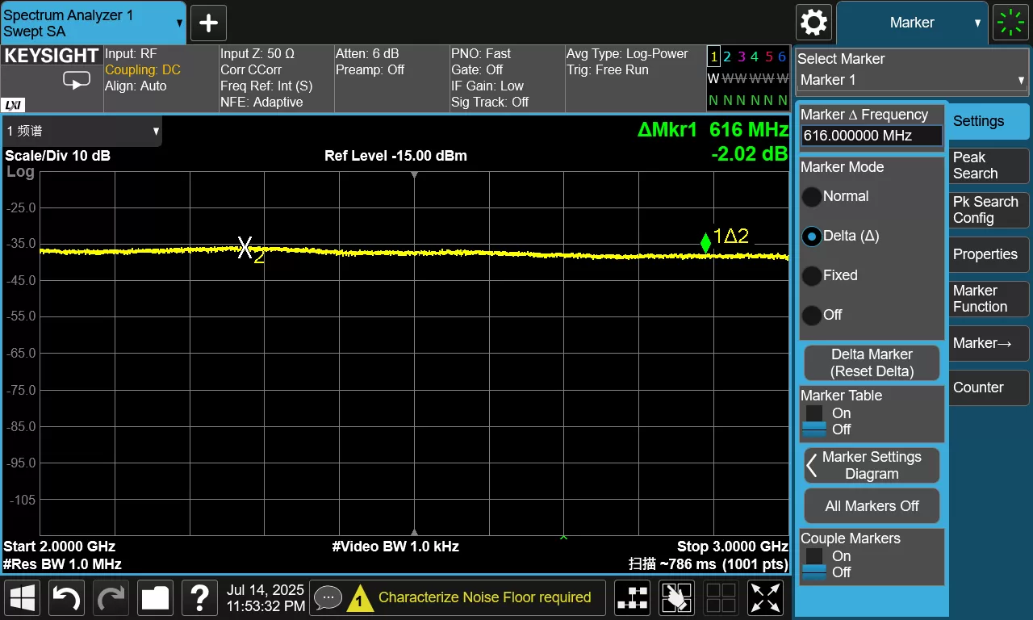Expand the Spectrum Analyzer 1 mode dropdown

coord(93,23)
